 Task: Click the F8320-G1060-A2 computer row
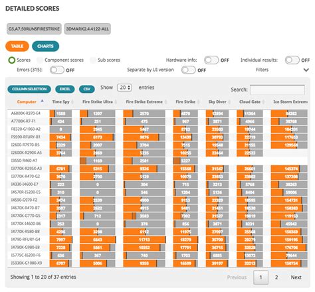pos(157,129)
